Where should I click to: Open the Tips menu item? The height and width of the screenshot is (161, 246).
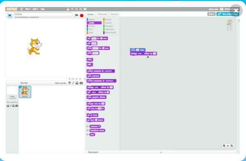(x=42, y=9)
